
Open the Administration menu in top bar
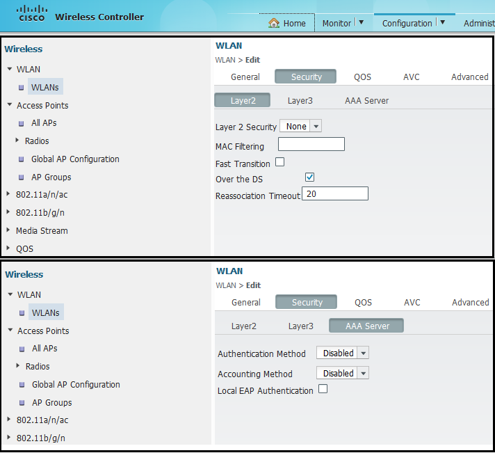(x=478, y=23)
